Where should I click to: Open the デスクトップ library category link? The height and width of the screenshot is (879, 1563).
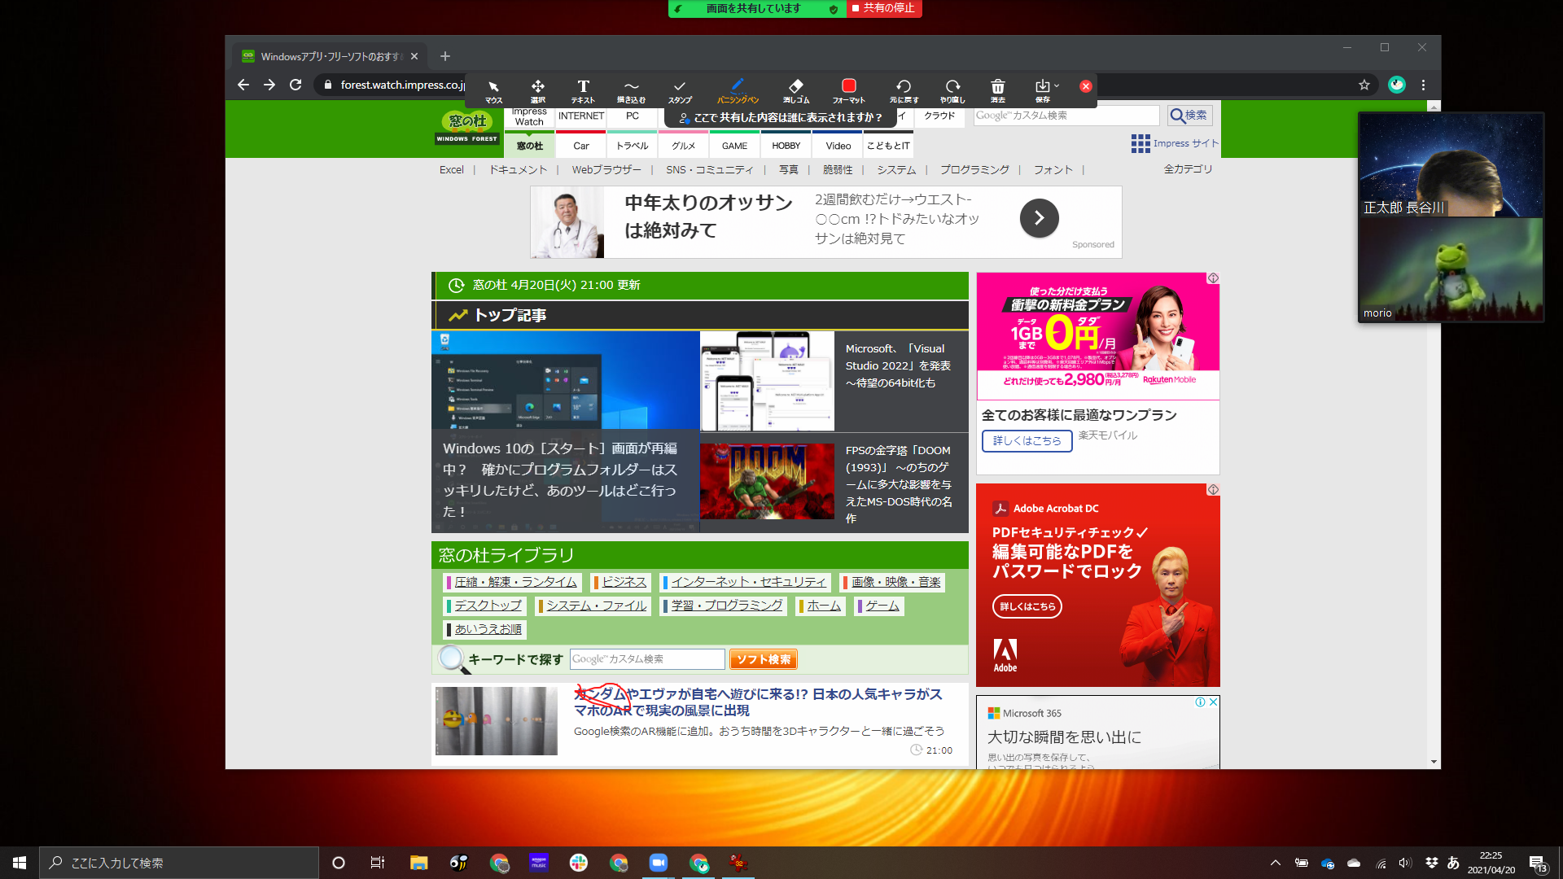point(488,606)
